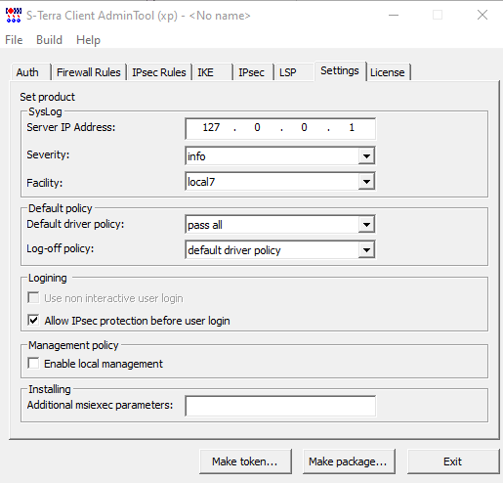The image size is (503, 483).
Task: Click the Log-off policy label
Action: (61, 248)
